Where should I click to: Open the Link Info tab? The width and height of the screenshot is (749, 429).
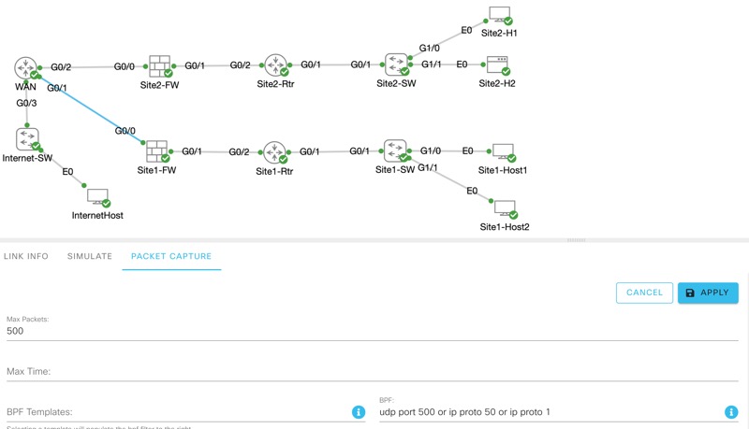26,256
